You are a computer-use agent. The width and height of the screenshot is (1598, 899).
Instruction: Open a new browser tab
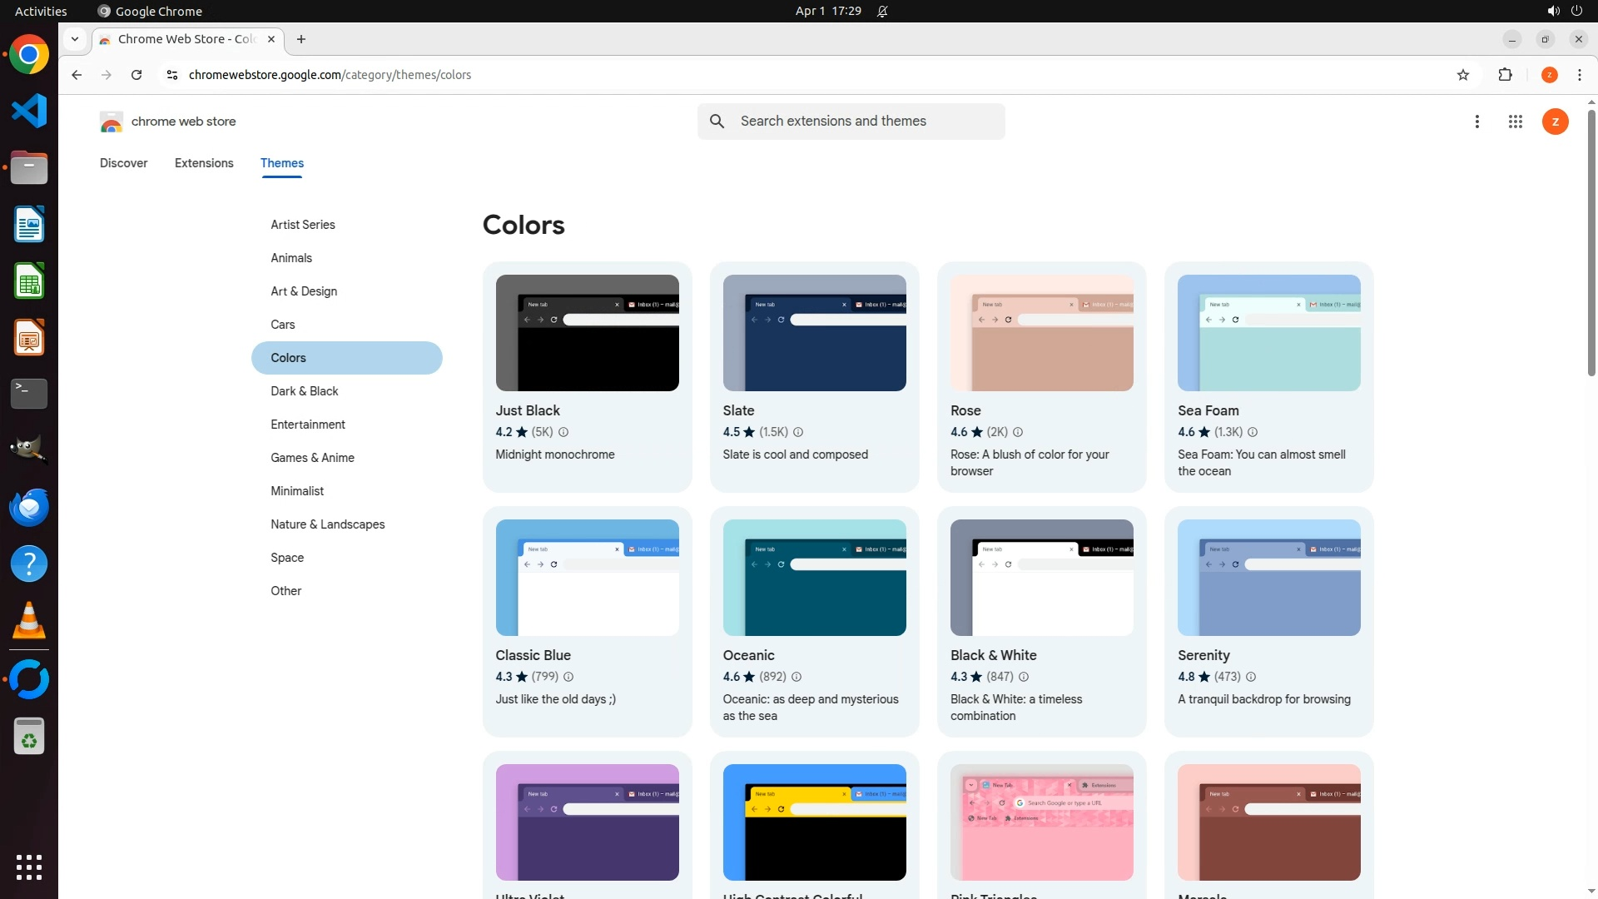point(301,39)
